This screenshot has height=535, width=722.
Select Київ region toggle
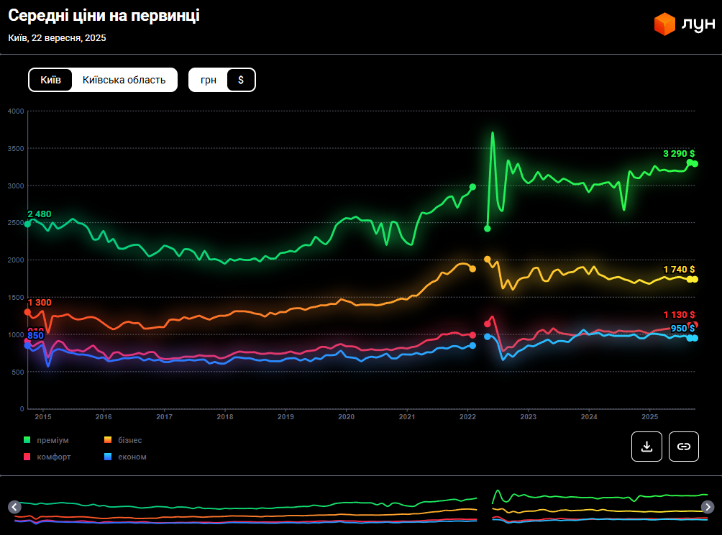[x=50, y=80]
